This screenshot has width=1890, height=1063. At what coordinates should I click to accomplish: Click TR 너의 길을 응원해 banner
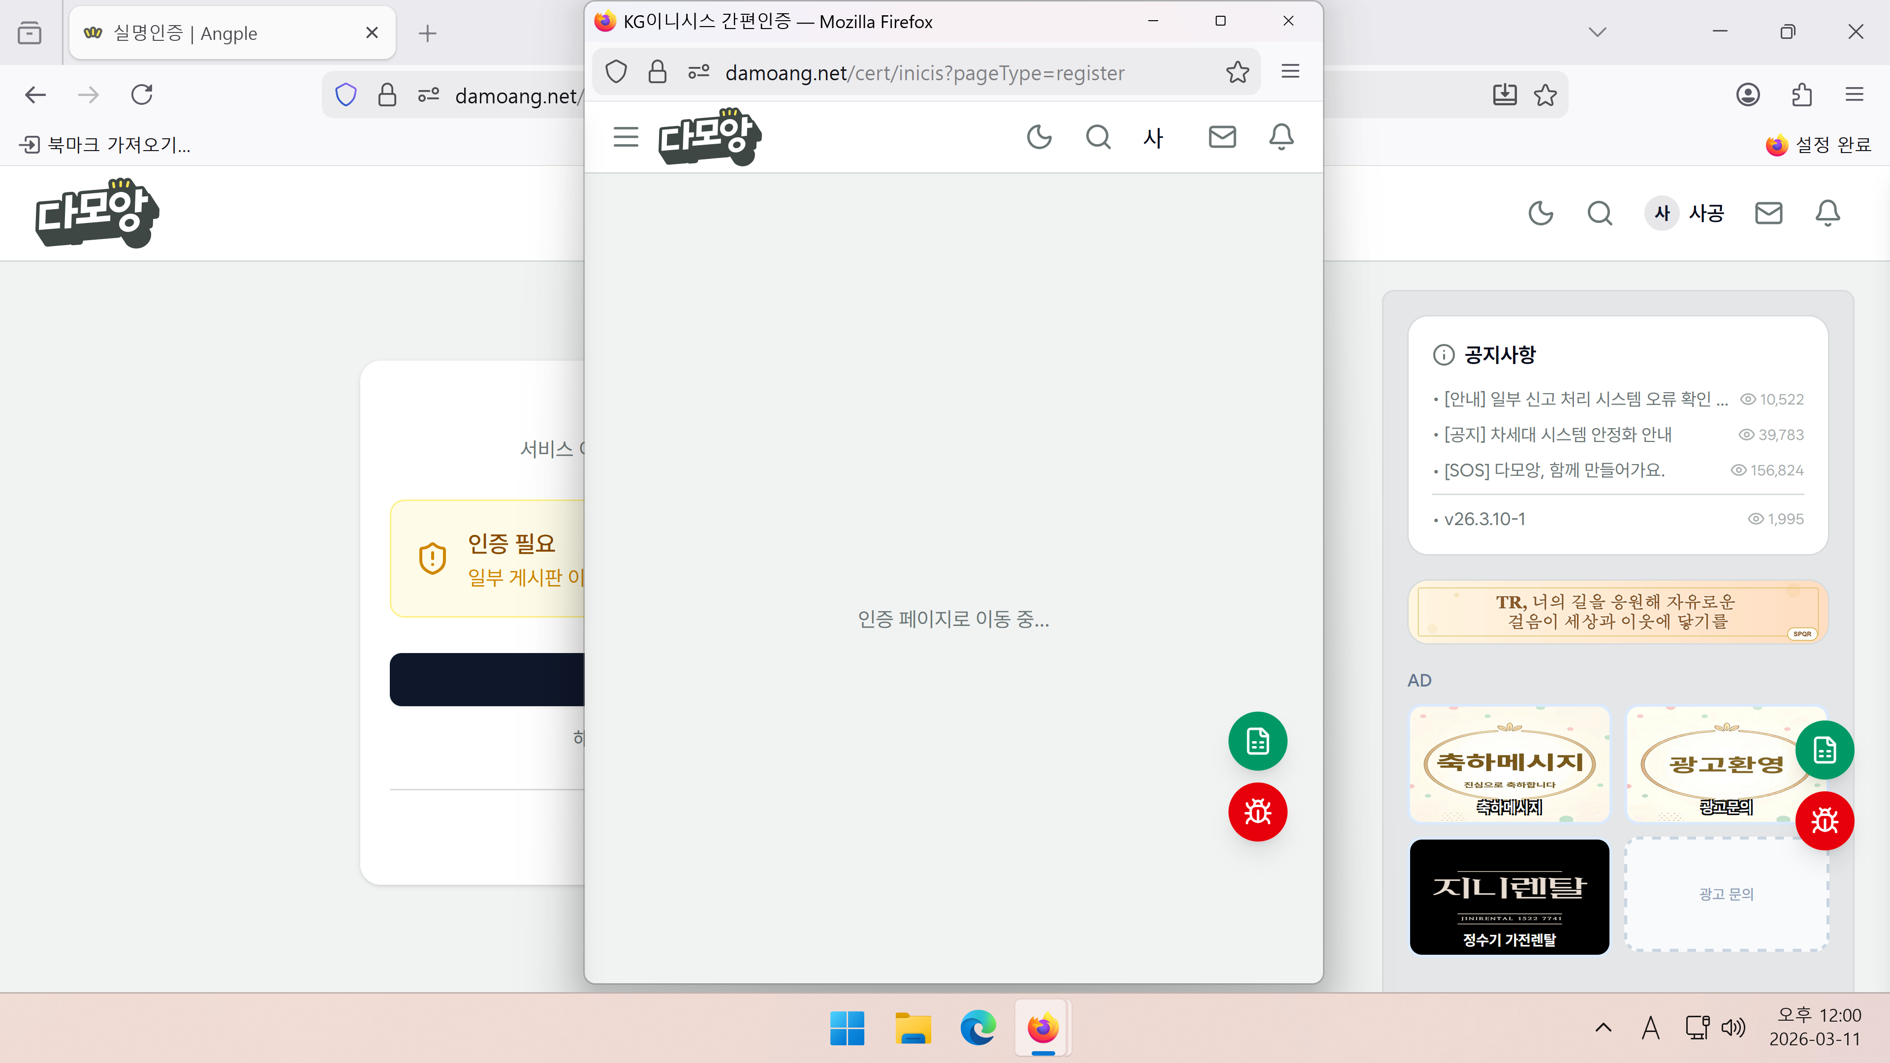1617,611
